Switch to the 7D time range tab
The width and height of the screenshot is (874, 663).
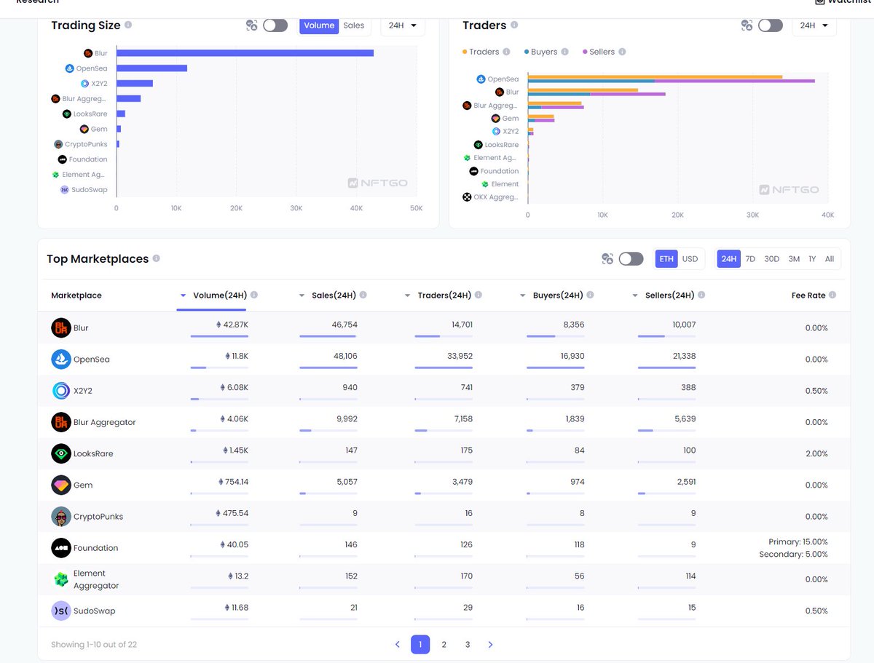tap(750, 259)
